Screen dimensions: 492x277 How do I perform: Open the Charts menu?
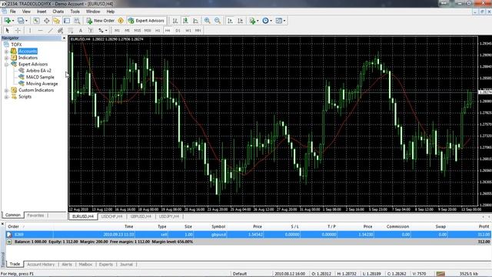(58, 12)
